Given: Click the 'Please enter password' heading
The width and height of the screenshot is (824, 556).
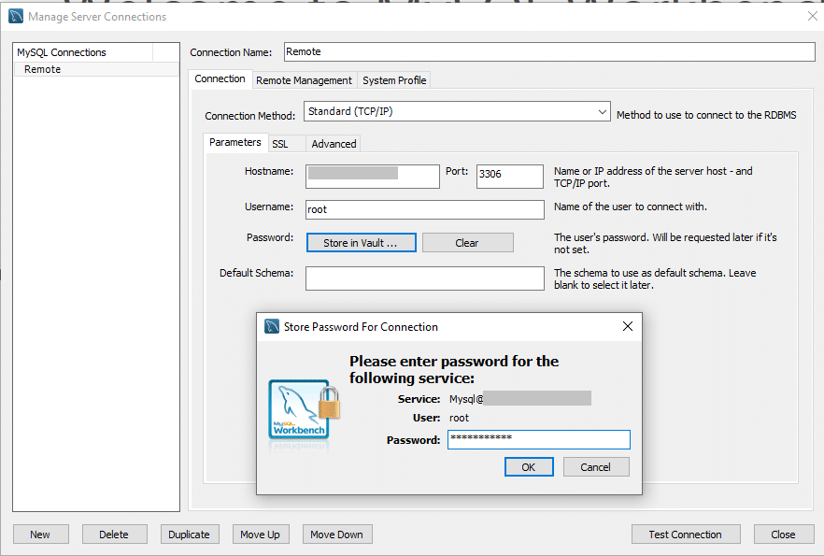Looking at the screenshot, I should (454, 369).
